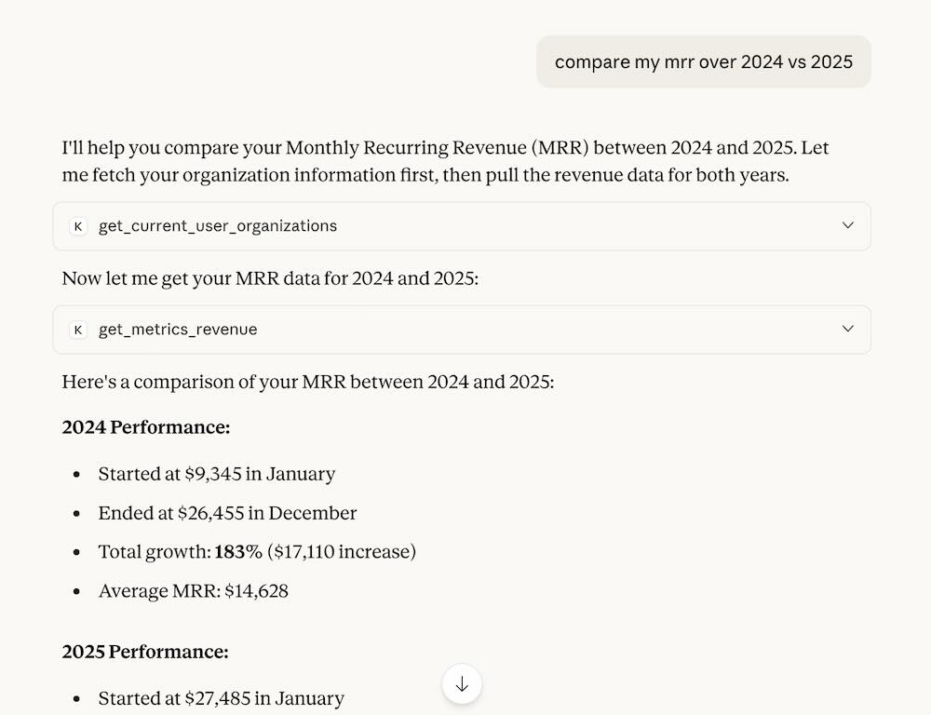Image resolution: width=931 pixels, height=715 pixels.
Task: Click the K icon beside get_current_user_organizations
Action: tap(78, 226)
